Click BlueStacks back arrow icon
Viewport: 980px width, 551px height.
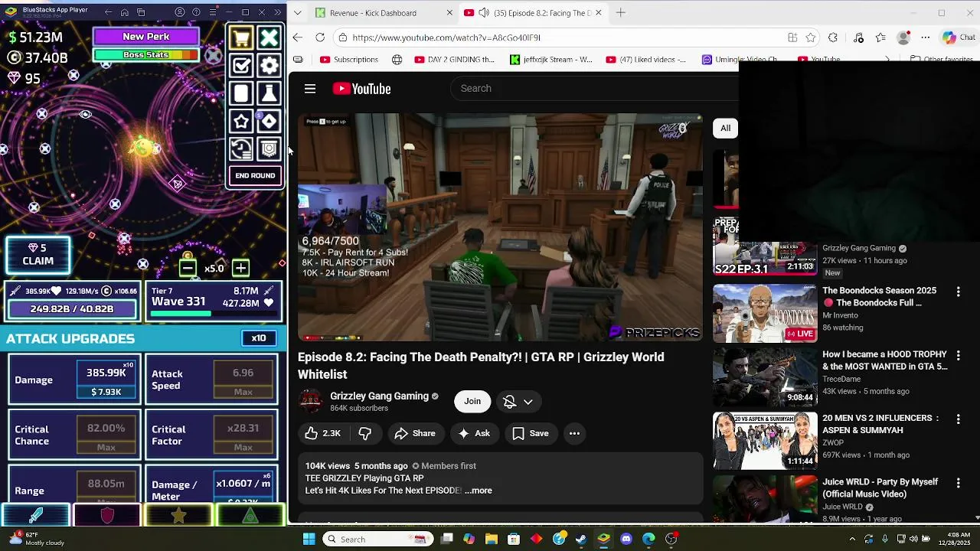(108, 12)
